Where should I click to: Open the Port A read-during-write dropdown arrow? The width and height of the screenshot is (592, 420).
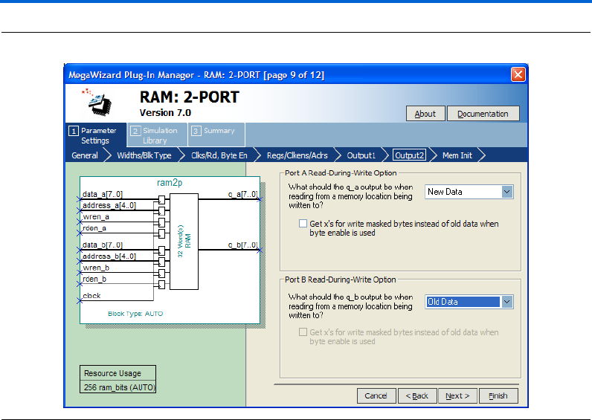507,192
